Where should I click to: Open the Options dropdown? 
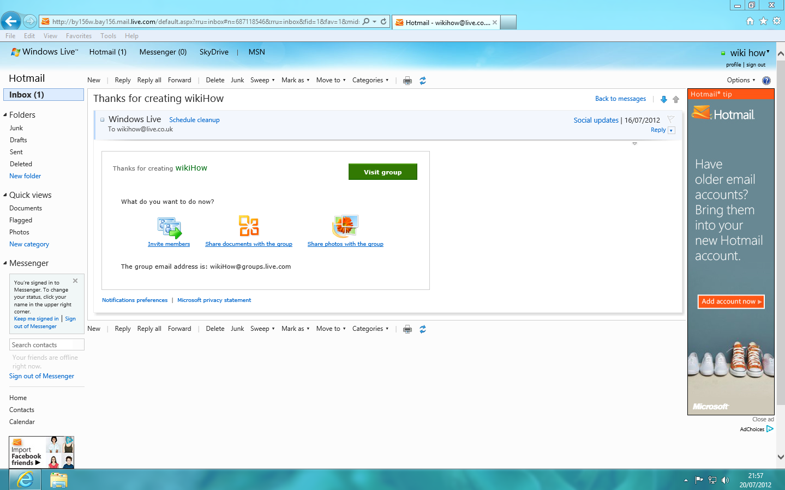pos(741,80)
